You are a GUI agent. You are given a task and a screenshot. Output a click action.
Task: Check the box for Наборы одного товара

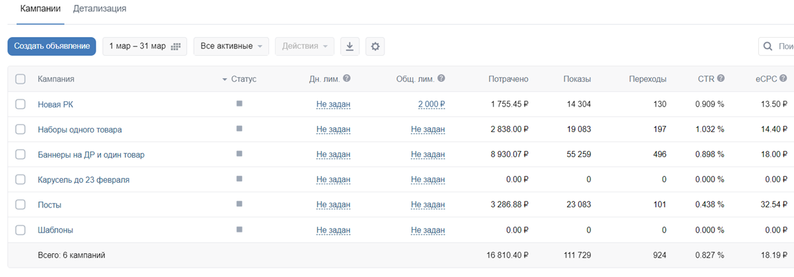click(21, 129)
